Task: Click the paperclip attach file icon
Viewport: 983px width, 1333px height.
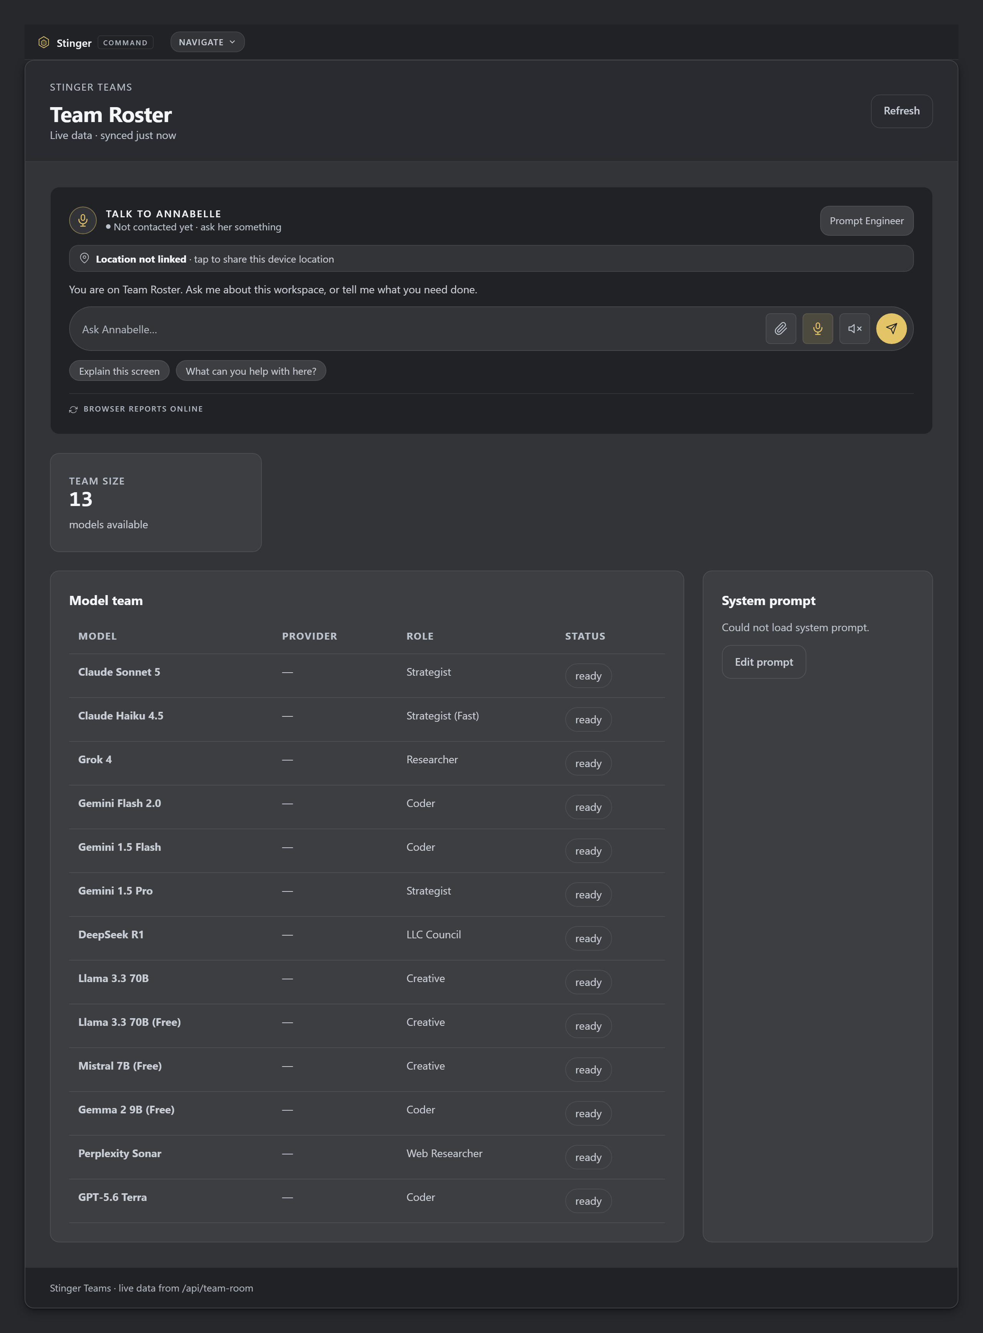Action: pyautogui.click(x=781, y=328)
